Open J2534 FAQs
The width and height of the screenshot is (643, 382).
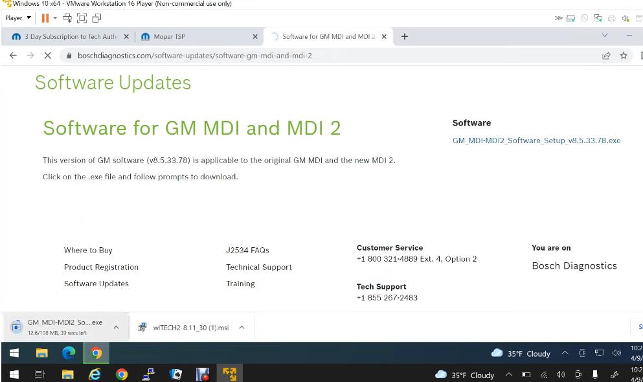[248, 251]
